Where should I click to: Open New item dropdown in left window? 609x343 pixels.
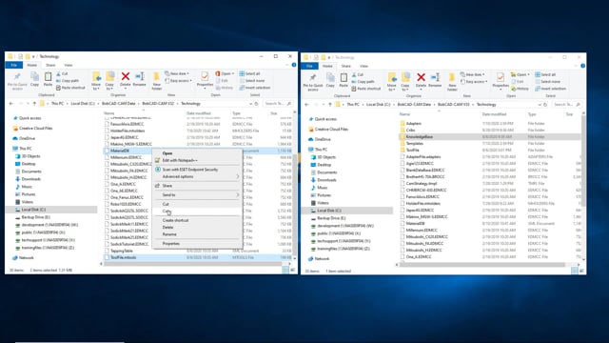click(178, 73)
